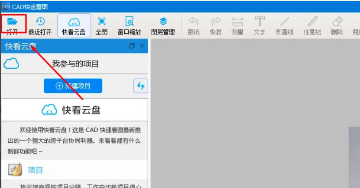Float the 快看云盘 panel with restore icon
Image resolution: width=360 pixels, height=188 pixels.
point(132,46)
